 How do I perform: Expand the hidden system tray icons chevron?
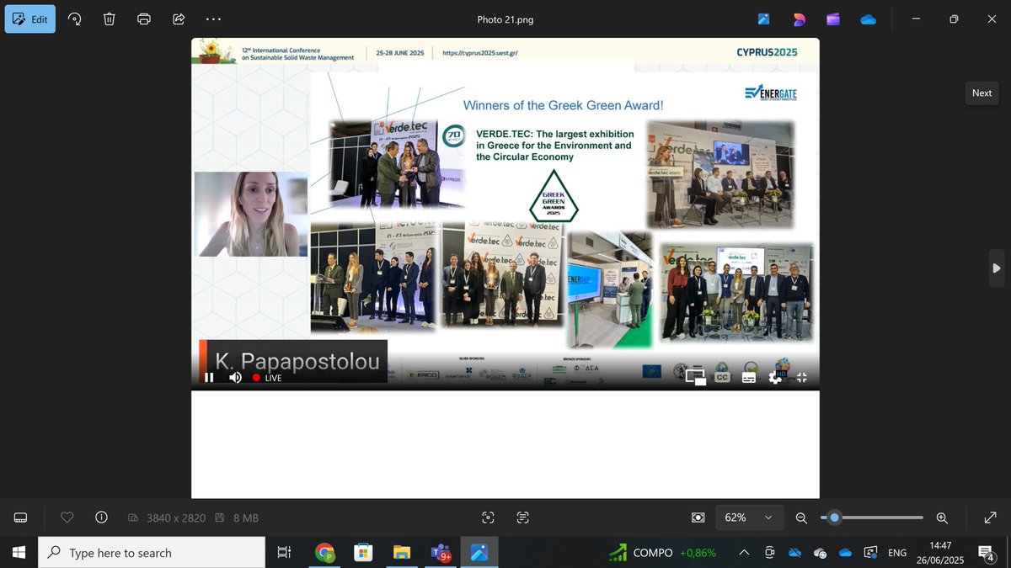tap(745, 553)
